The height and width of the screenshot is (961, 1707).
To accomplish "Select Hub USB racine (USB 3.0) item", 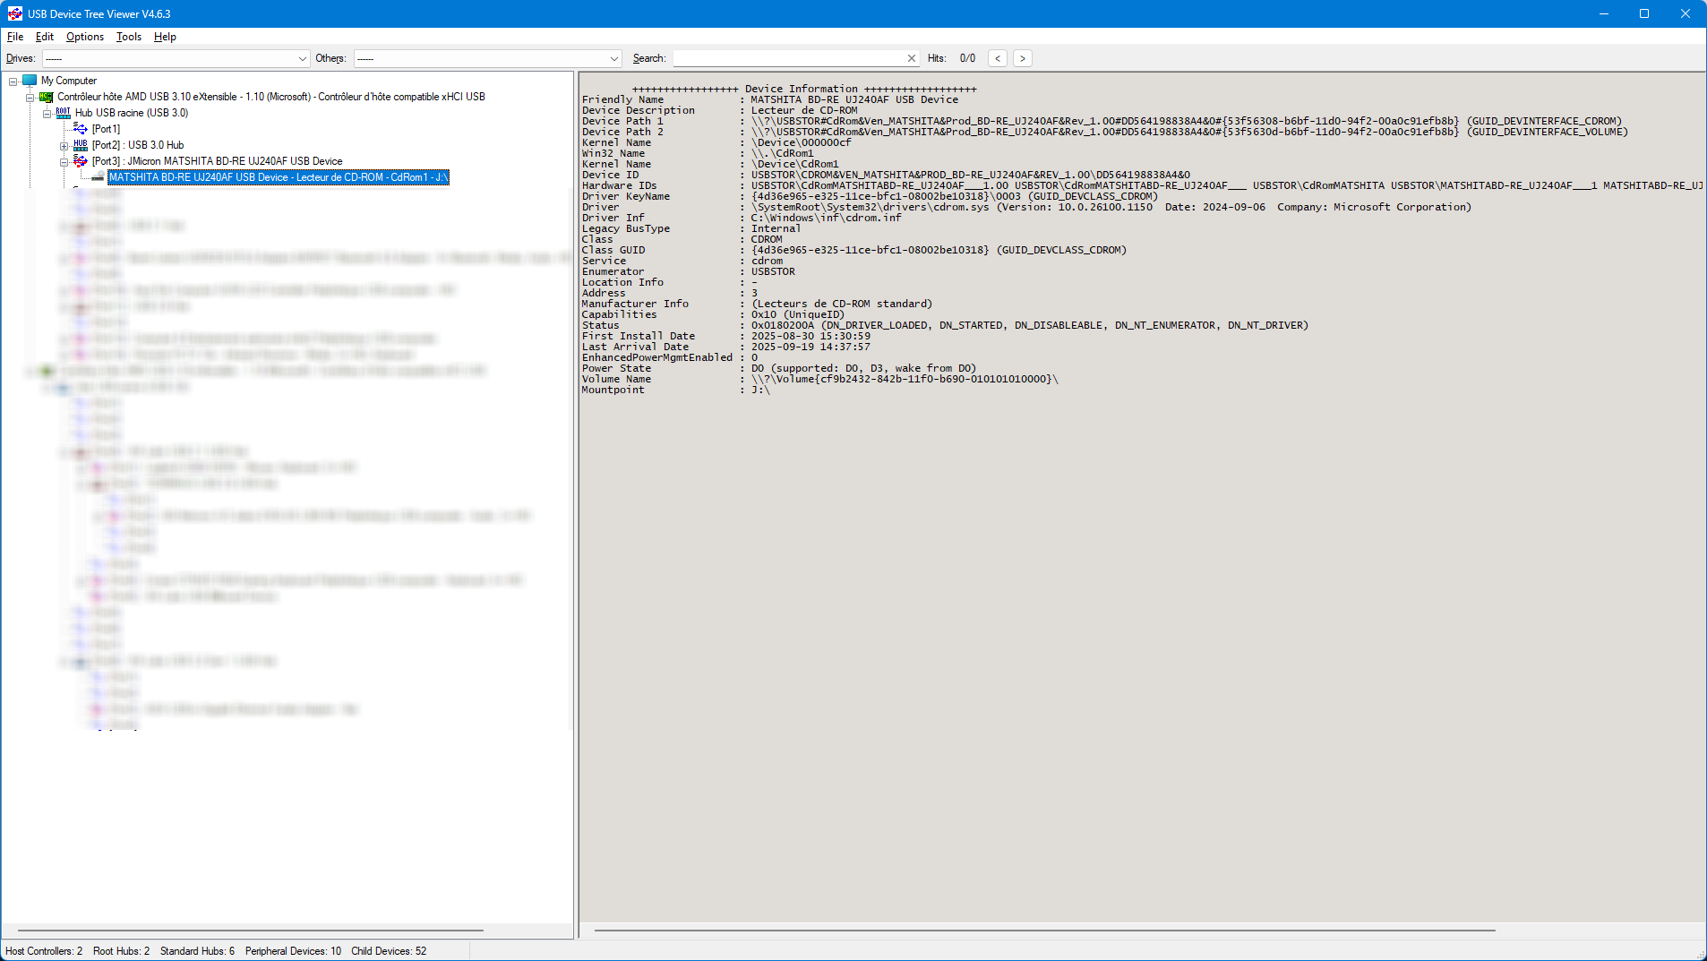I will 132,113.
